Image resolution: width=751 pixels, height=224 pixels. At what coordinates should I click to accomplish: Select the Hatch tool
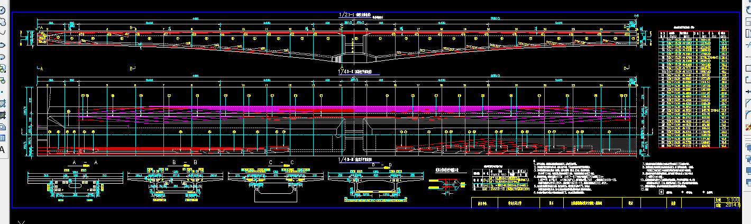2,103
